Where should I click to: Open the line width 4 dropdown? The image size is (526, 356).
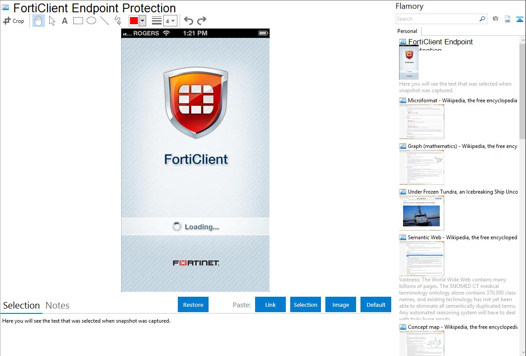(170, 21)
